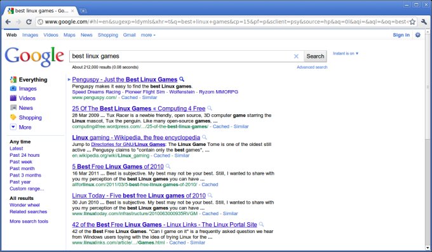The image size is (432, 252).
Task: Choose Custom range time filter
Action: pyautogui.click(x=27, y=189)
